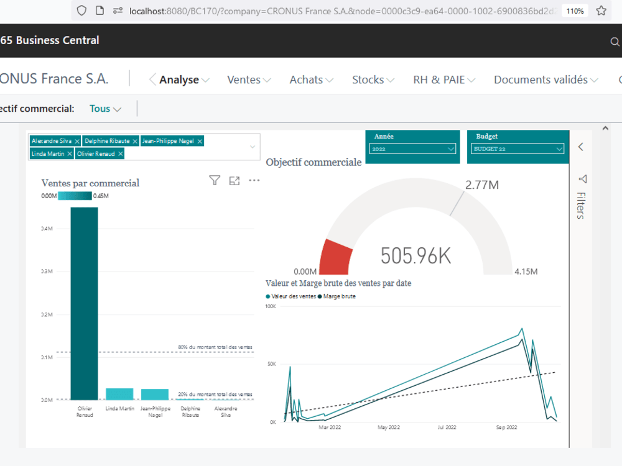Click the Business Central app title
The width and height of the screenshot is (622, 466).
click(50, 40)
